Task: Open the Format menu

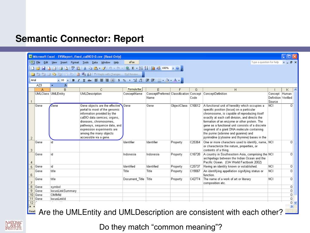Action: [x=75, y=62]
